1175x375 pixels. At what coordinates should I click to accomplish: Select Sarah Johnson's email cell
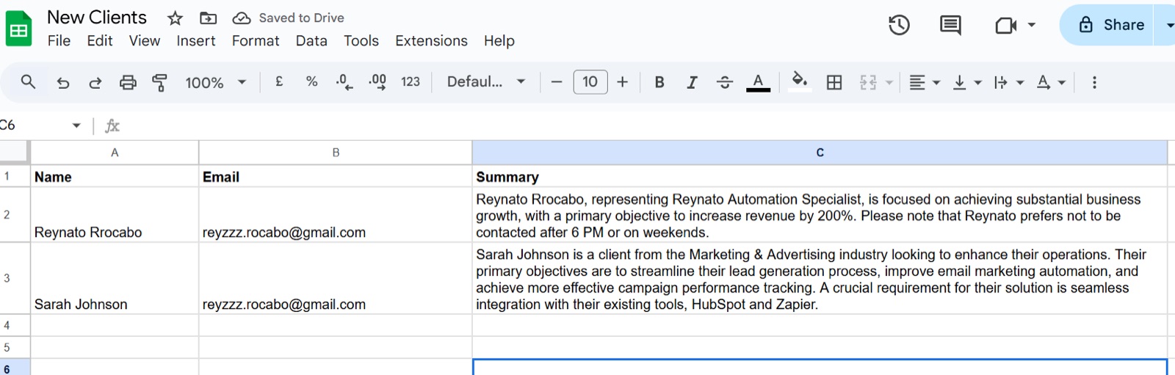click(336, 279)
